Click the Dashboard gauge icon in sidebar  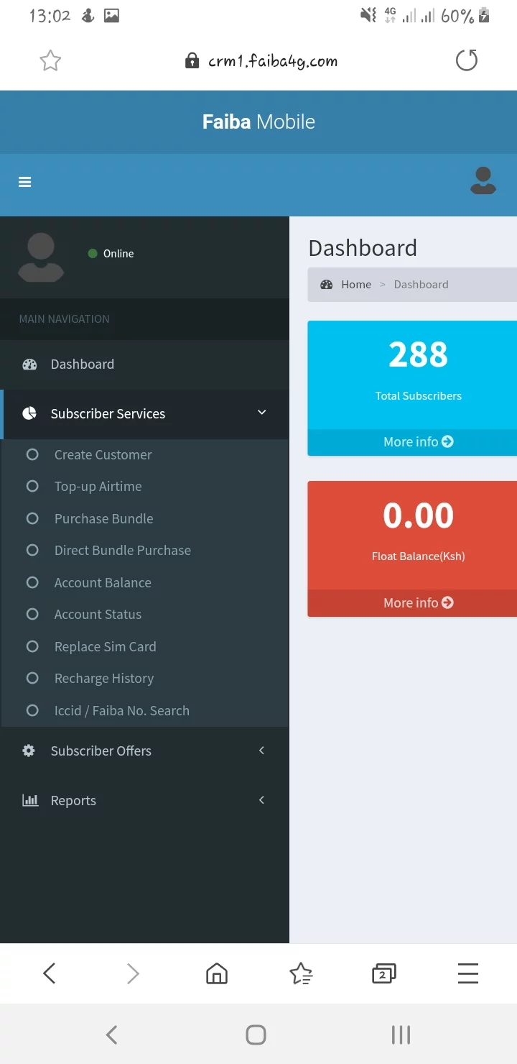[x=29, y=364]
